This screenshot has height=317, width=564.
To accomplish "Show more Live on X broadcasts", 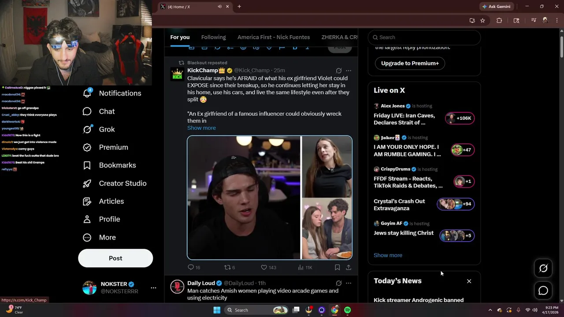I will click(388, 255).
